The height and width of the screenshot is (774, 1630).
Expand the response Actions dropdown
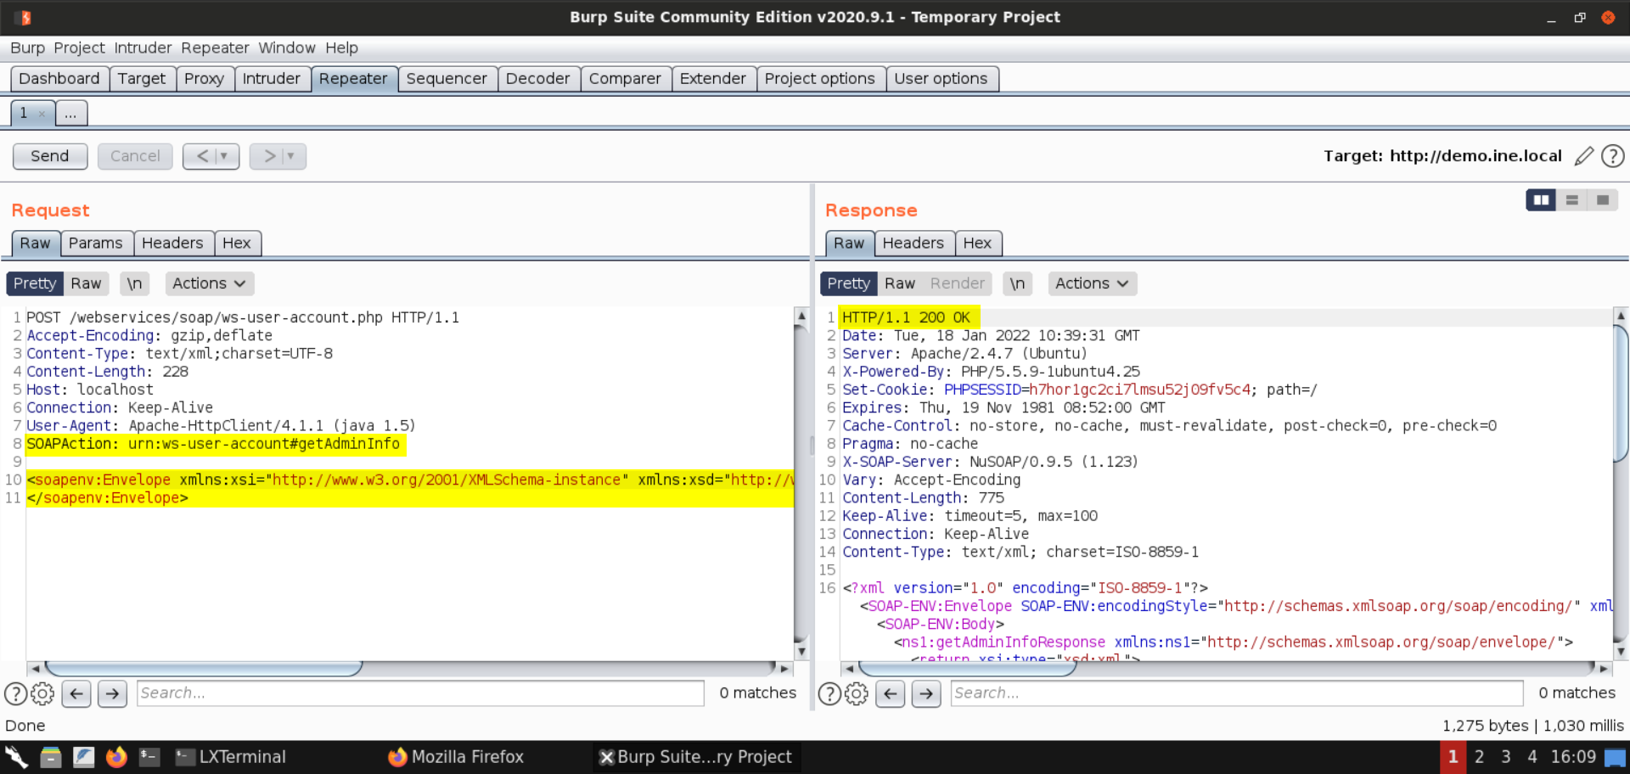click(x=1091, y=283)
